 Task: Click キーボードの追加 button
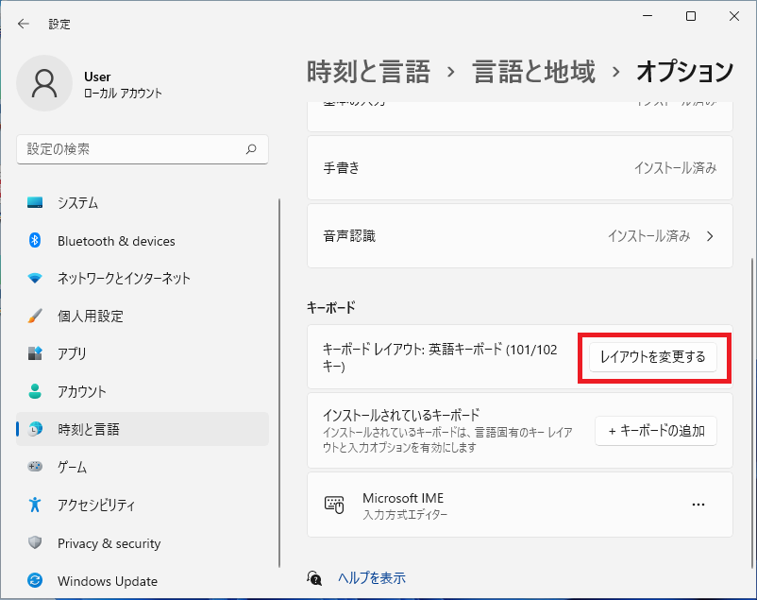(655, 431)
